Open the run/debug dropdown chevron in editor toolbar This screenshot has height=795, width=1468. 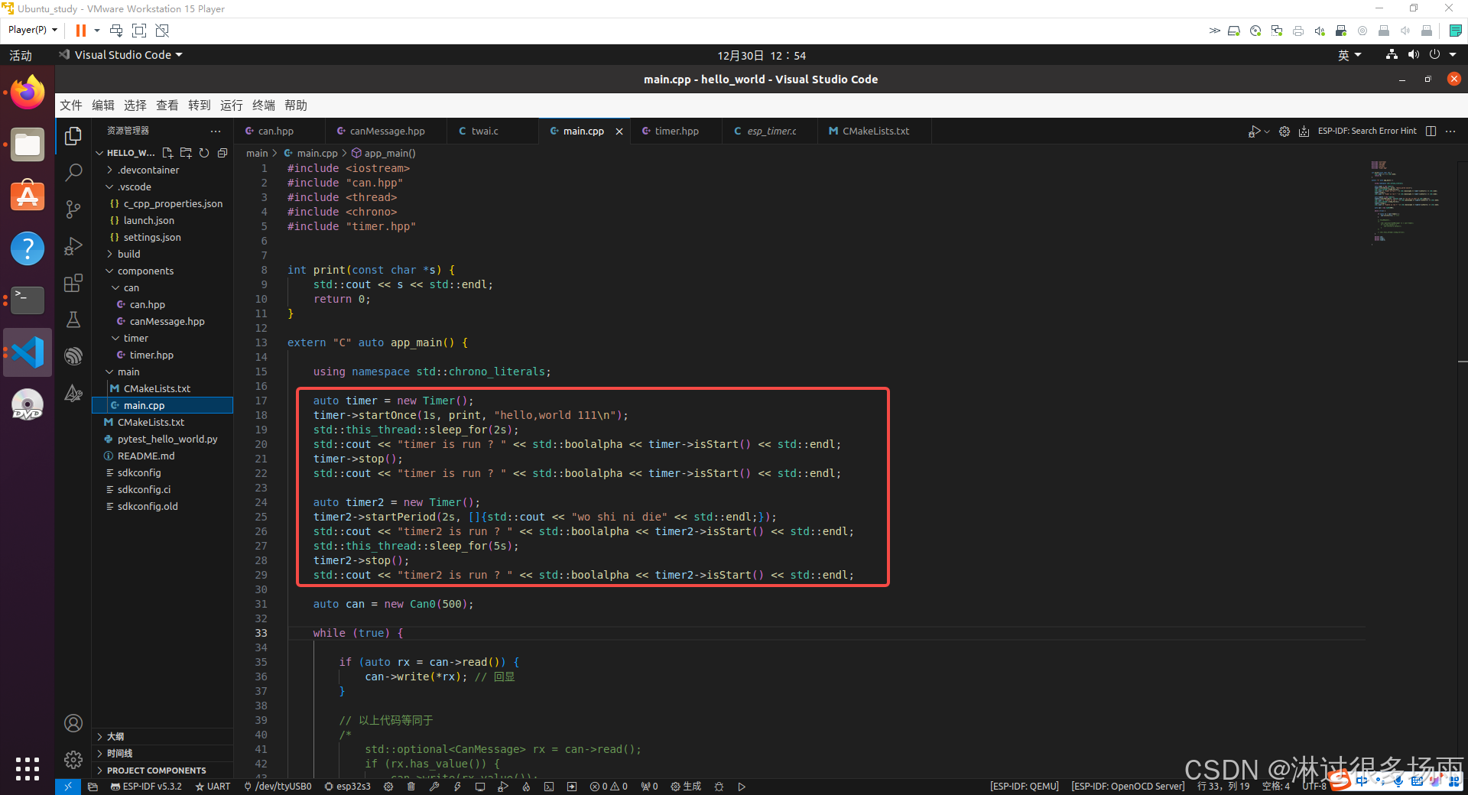pos(1267,131)
